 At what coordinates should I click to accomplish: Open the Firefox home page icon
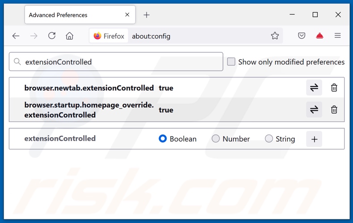[x=70, y=36]
